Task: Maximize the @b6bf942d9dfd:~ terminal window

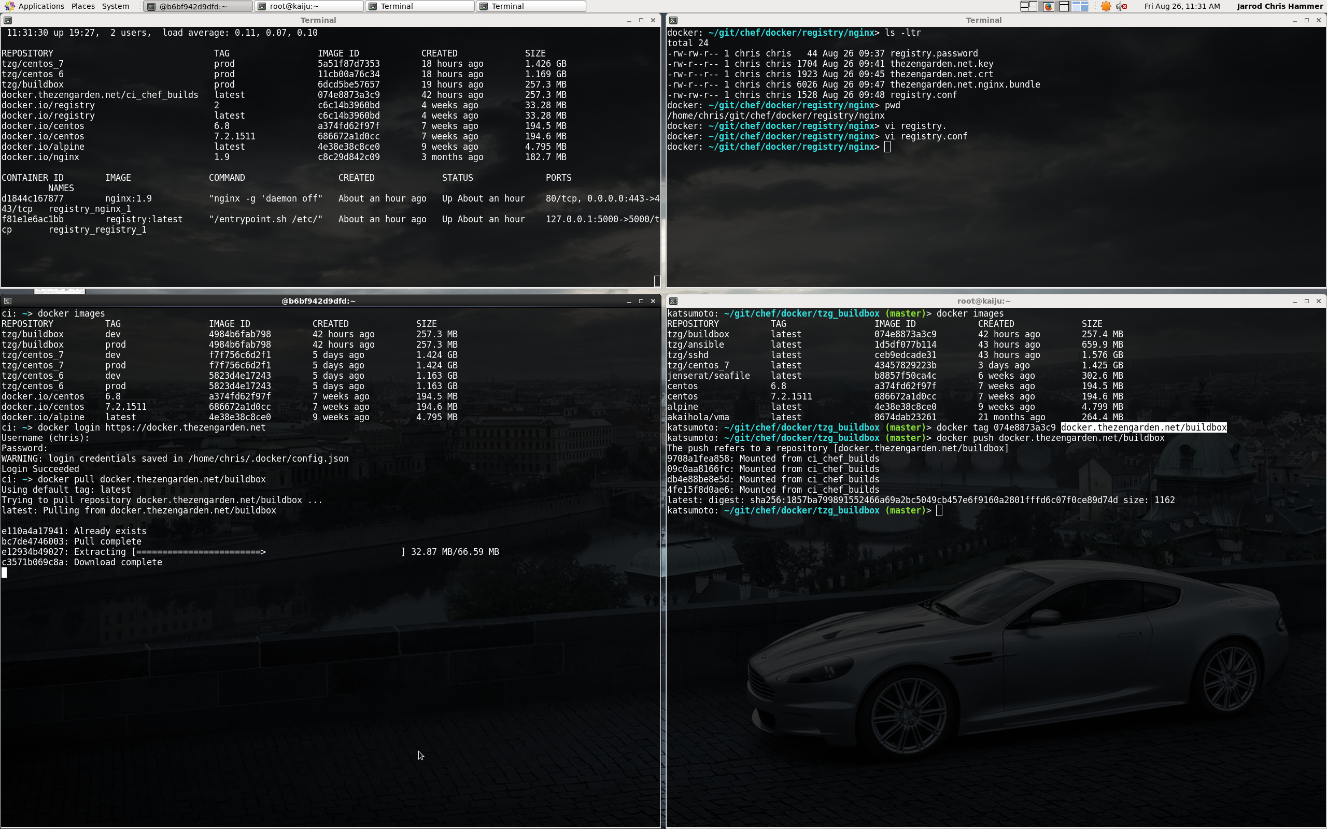Action: [x=641, y=301]
